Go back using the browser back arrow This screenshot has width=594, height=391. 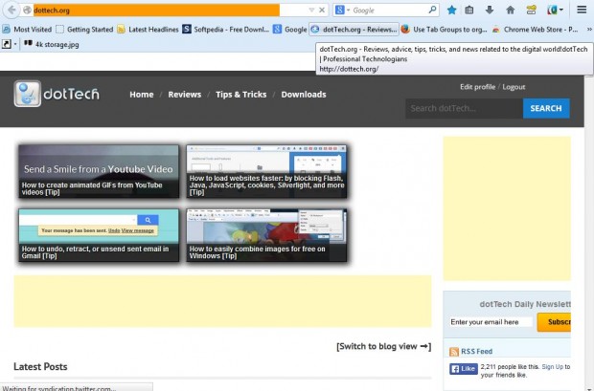tap(11, 10)
